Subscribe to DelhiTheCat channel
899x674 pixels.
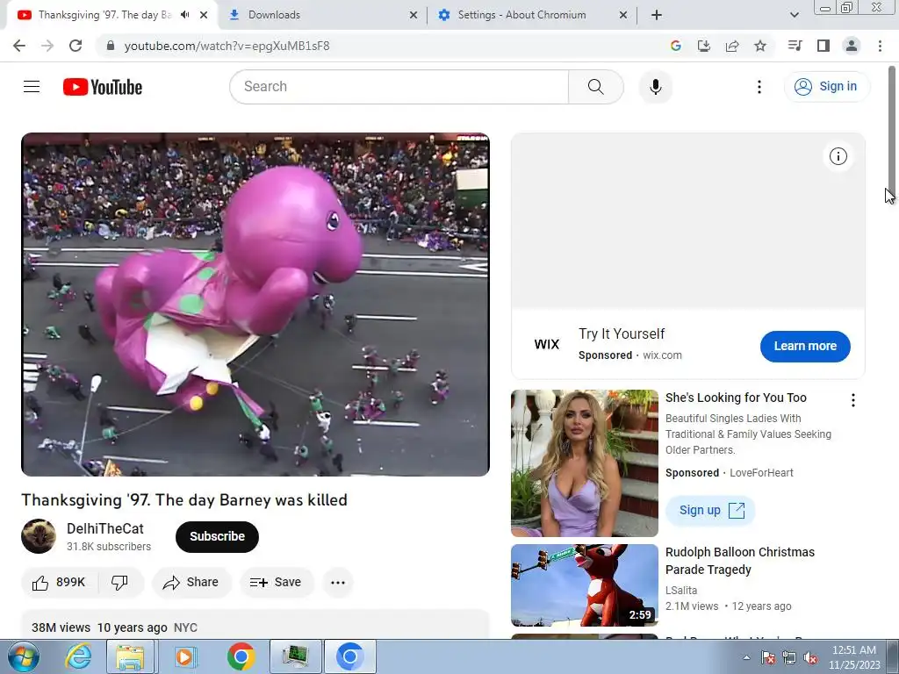click(x=218, y=536)
